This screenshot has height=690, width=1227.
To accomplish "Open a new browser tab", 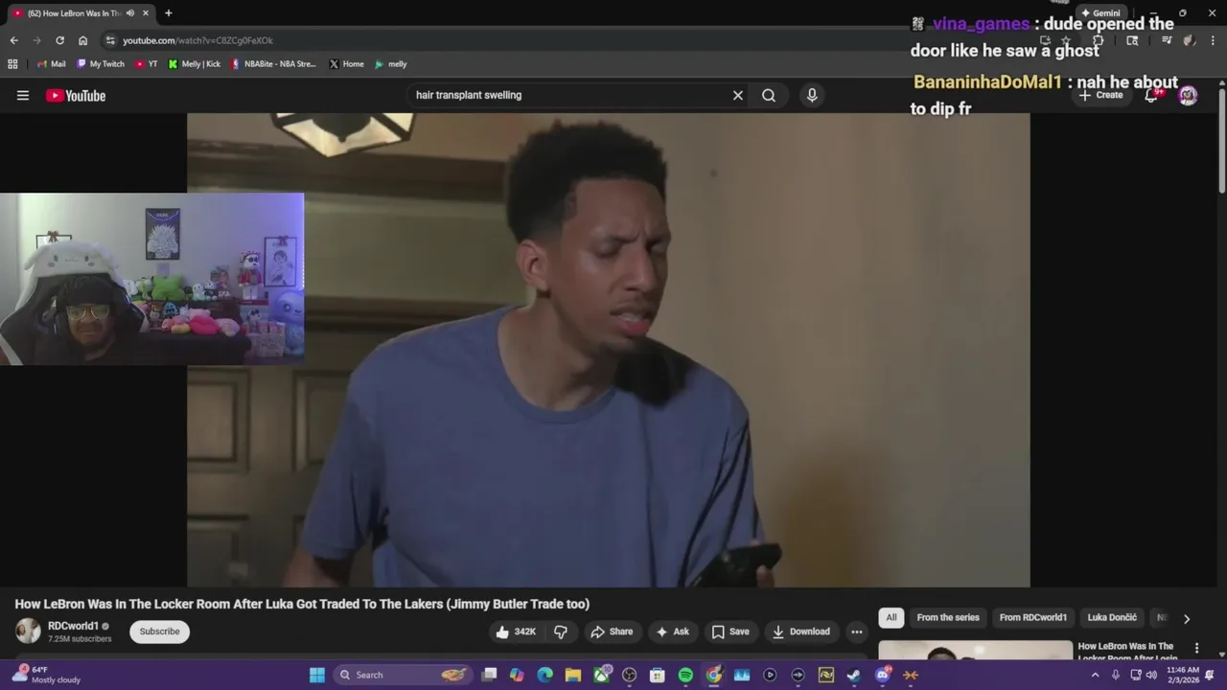I will (168, 13).
